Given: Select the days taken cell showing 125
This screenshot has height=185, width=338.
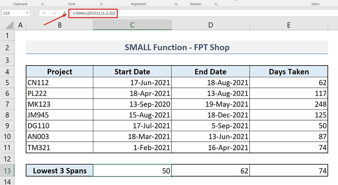Looking at the screenshot, I should [289, 115].
